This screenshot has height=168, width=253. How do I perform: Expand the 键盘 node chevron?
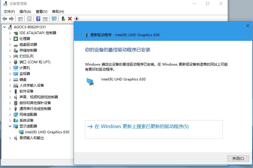10,80
